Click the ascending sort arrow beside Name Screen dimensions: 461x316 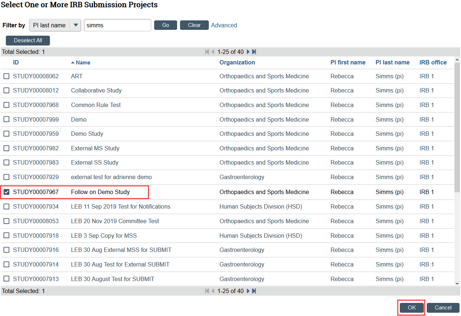pyautogui.click(x=73, y=63)
